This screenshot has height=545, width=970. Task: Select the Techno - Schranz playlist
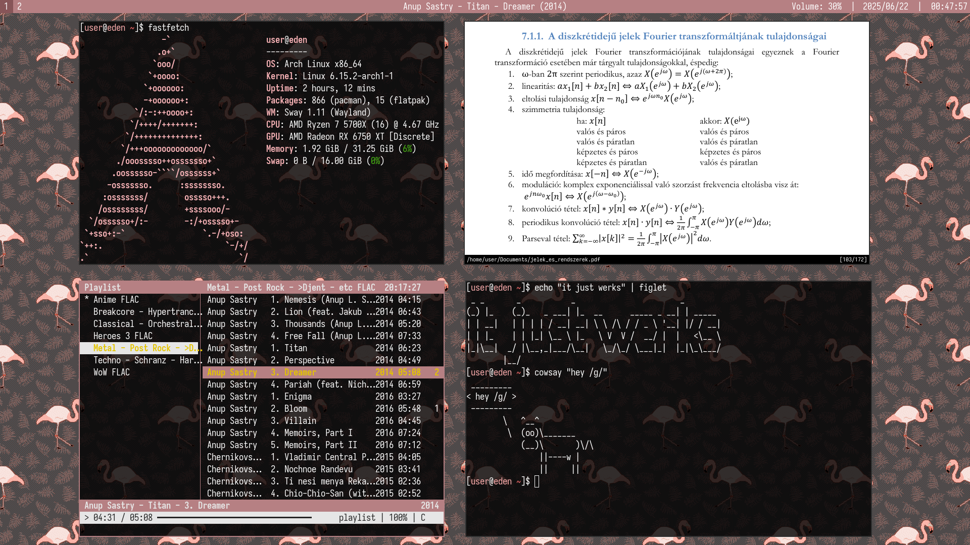[140, 360]
